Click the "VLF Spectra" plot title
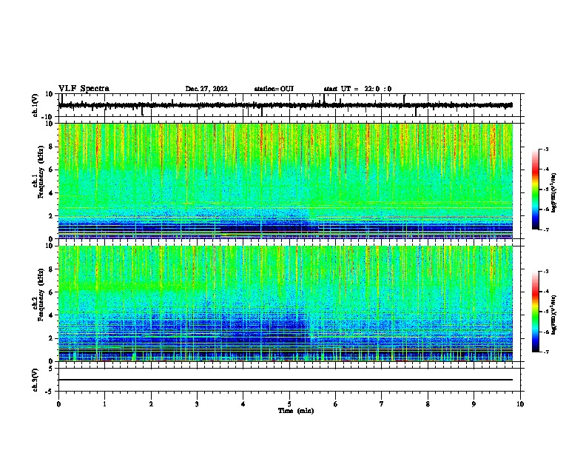Screen dimensions: 586x453 [84, 89]
